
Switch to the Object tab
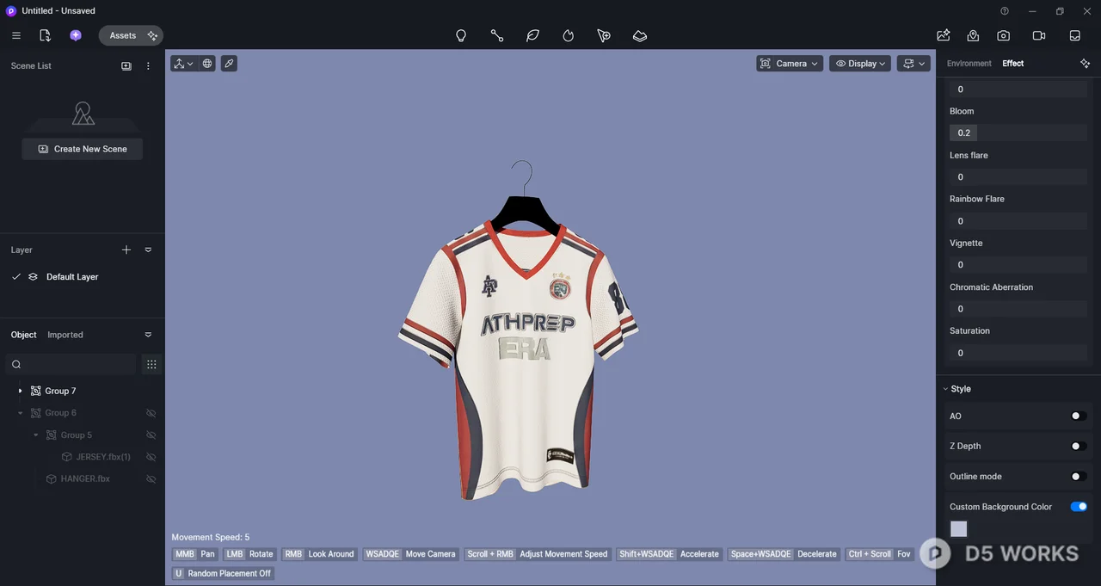click(x=24, y=335)
